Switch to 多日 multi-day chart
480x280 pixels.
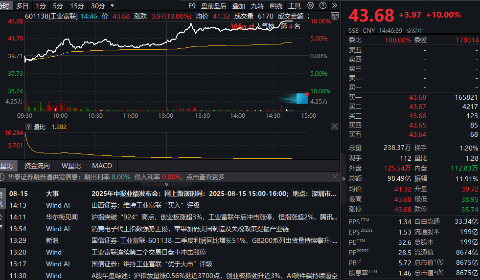pos(22,6)
